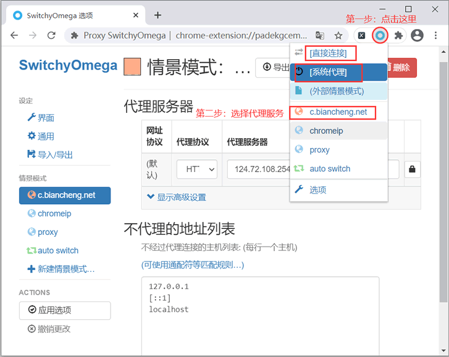Select auto switch in the extension popup
The height and width of the screenshot is (357, 449).
click(330, 169)
